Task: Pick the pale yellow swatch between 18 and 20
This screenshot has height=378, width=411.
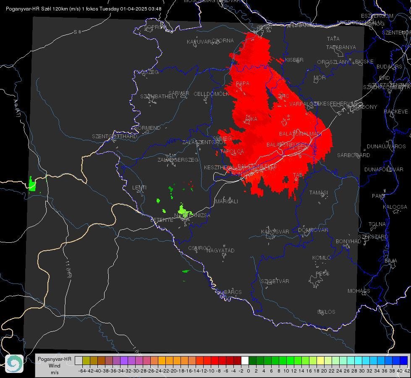Action: pos(321,361)
